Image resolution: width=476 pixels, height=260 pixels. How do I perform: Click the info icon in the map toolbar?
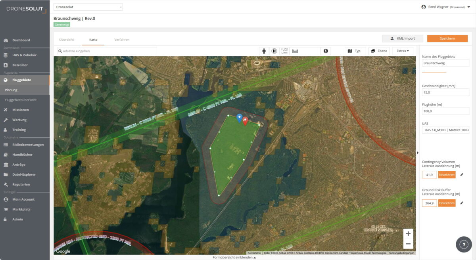(x=326, y=51)
